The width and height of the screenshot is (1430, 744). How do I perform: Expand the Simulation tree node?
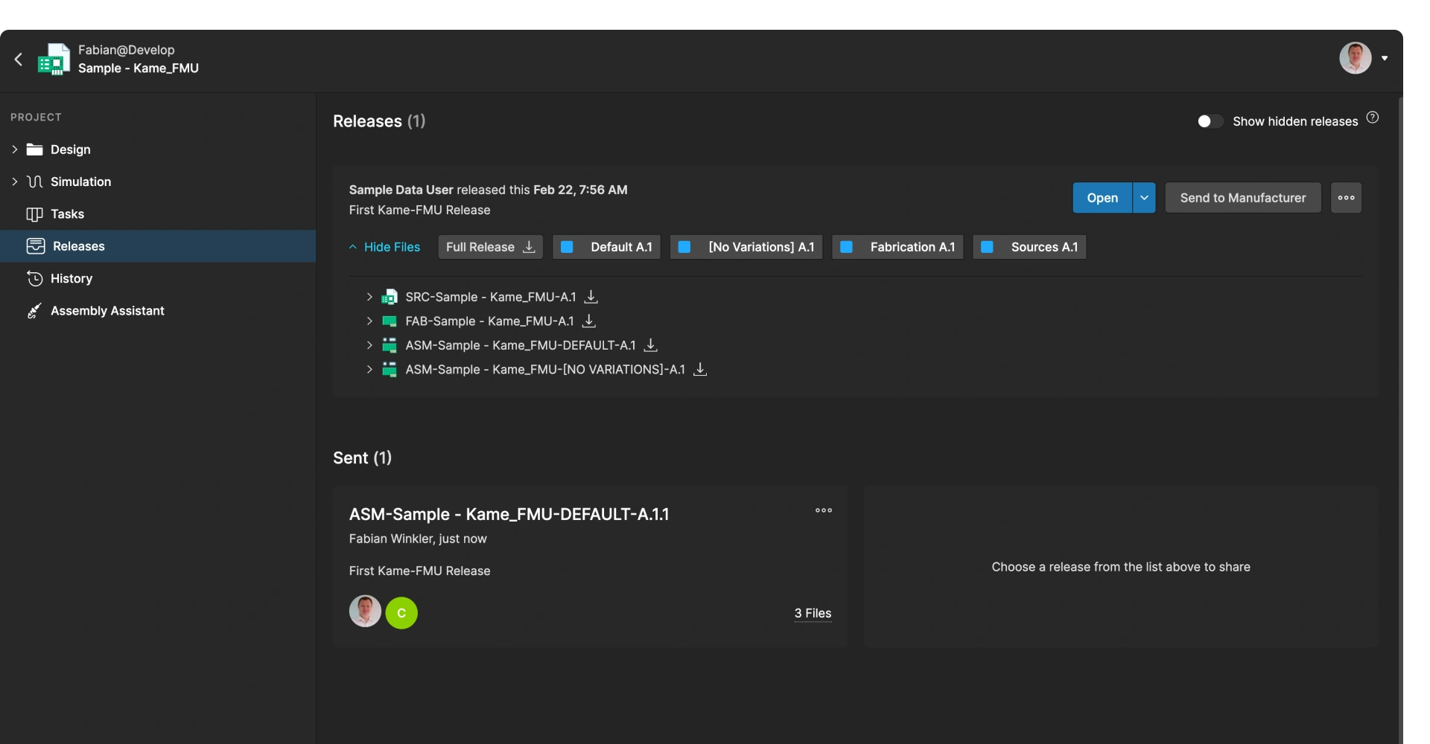point(15,182)
